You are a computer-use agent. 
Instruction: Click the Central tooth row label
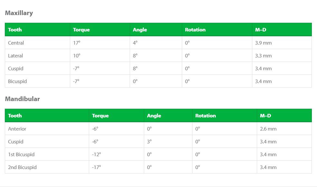tap(16, 43)
